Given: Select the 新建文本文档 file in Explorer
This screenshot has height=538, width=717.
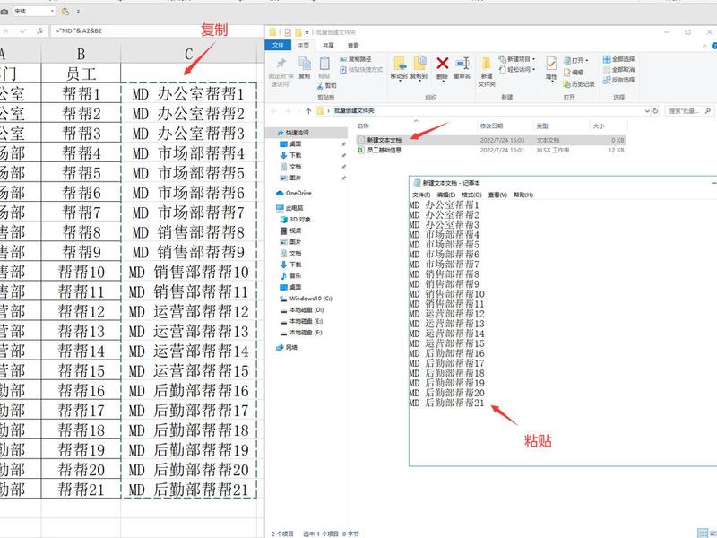Looking at the screenshot, I should coord(490,140).
